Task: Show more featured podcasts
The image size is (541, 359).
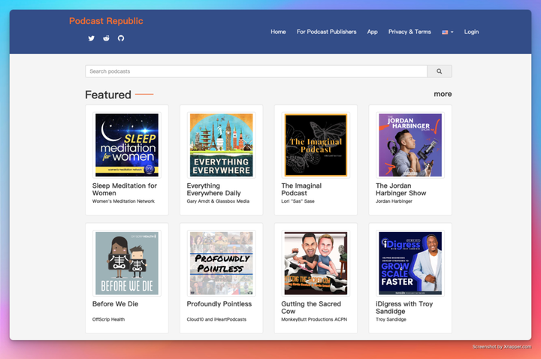Action: (443, 94)
